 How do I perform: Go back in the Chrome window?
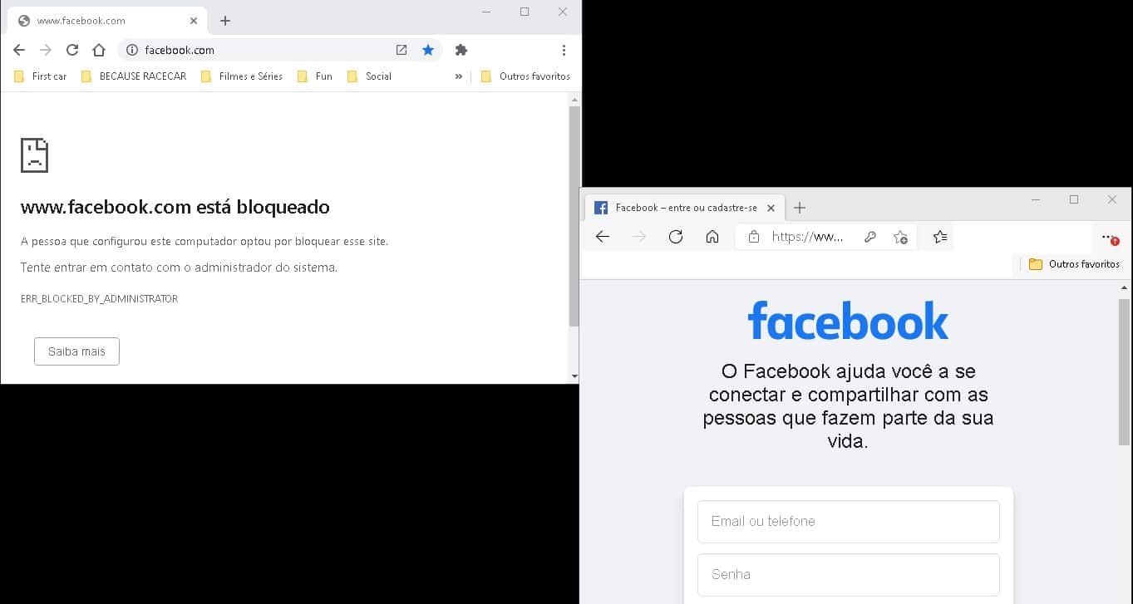(x=19, y=50)
